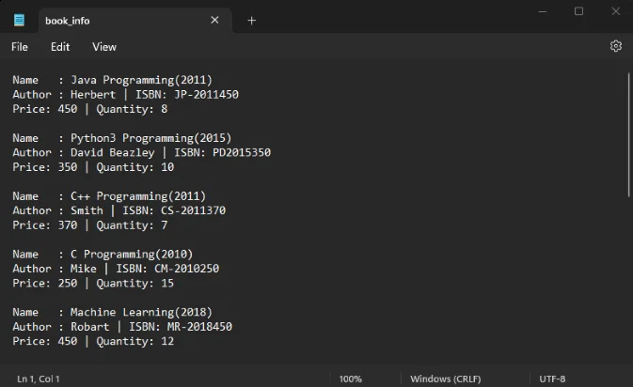The height and width of the screenshot is (387, 633).
Task: Open the Notepad settings gear
Action: click(616, 46)
